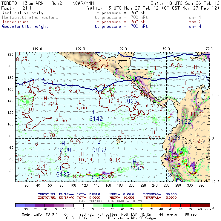
Task: Click the red '6.86' temperature low
Action: 177,65
